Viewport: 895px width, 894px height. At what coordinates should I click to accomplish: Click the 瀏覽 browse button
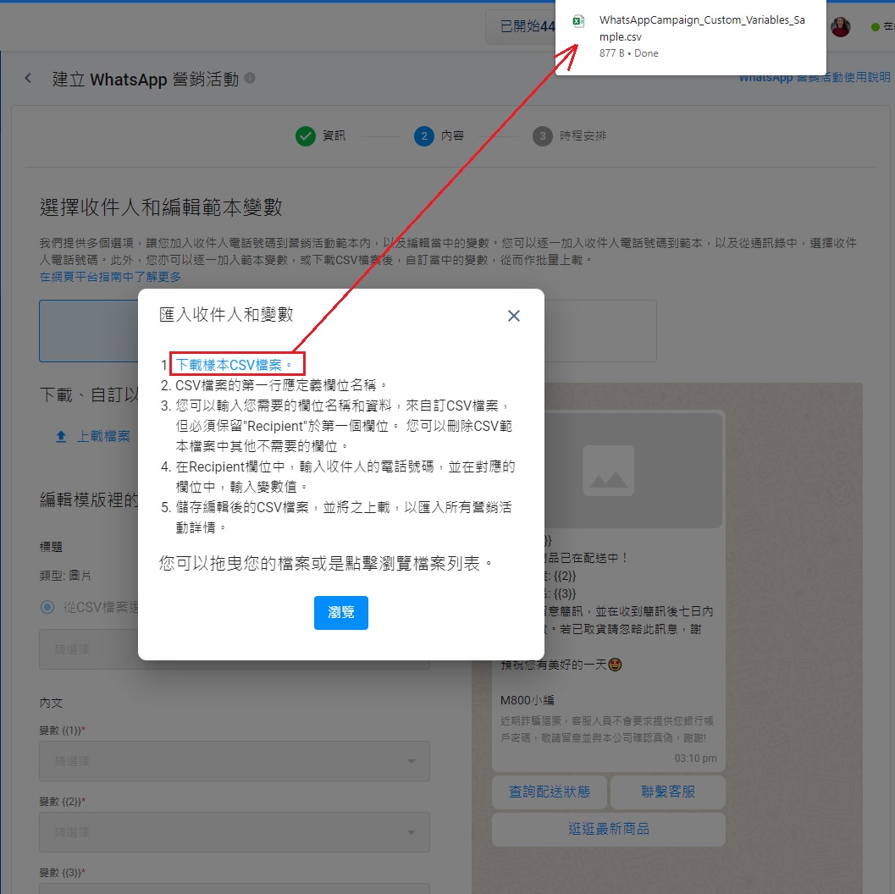340,613
